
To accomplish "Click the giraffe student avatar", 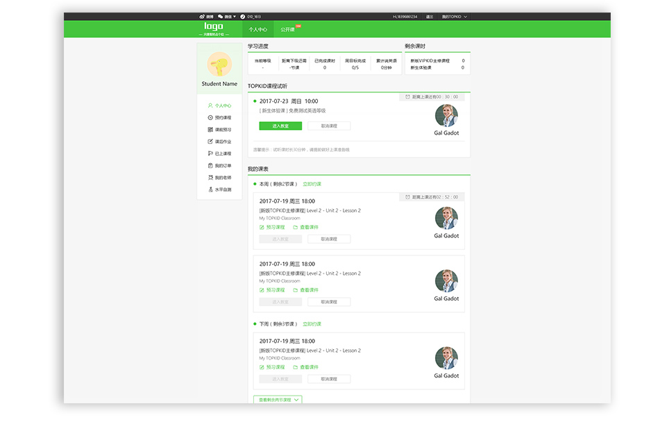I will tap(219, 65).
